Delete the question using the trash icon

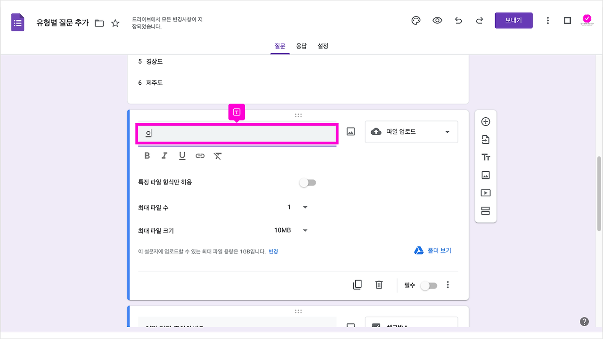(x=379, y=285)
